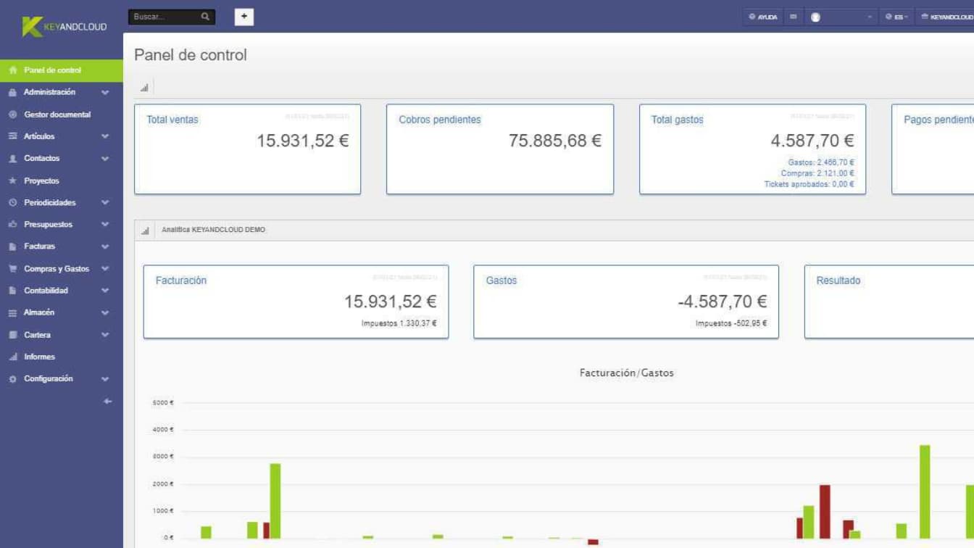Click the star icon next to Proyectos
This screenshot has height=548, width=974.
(12, 181)
